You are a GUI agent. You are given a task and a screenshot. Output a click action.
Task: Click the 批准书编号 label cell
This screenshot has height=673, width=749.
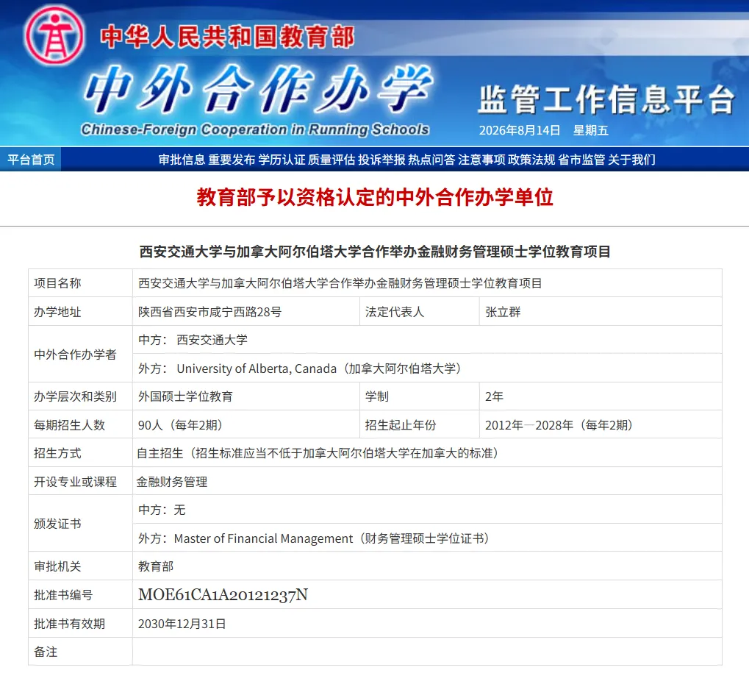point(80,594)
